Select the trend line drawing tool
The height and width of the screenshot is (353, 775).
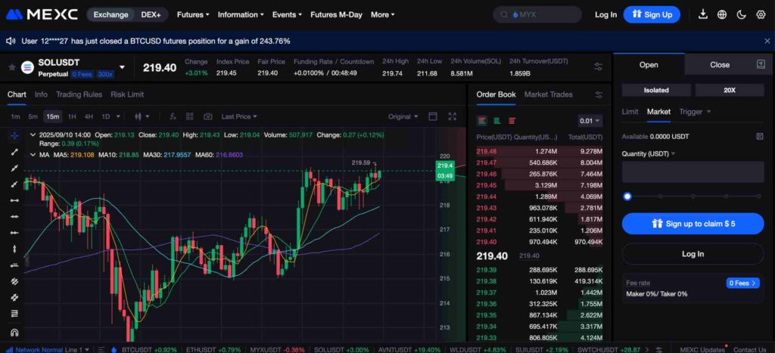[14, 152]
